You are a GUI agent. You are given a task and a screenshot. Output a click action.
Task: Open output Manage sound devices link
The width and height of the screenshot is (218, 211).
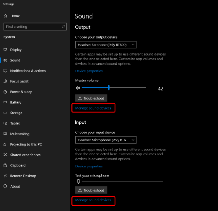93,108
